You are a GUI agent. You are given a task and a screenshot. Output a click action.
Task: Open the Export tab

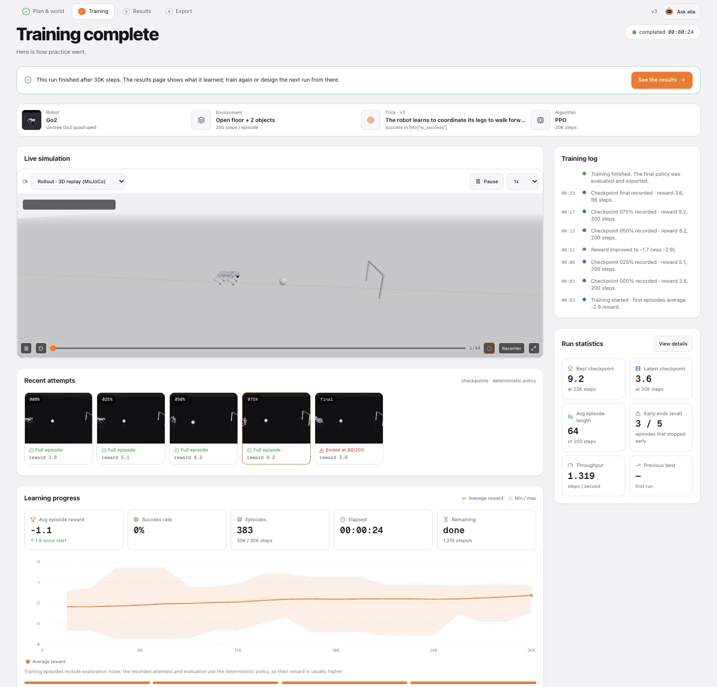point(179,11)
